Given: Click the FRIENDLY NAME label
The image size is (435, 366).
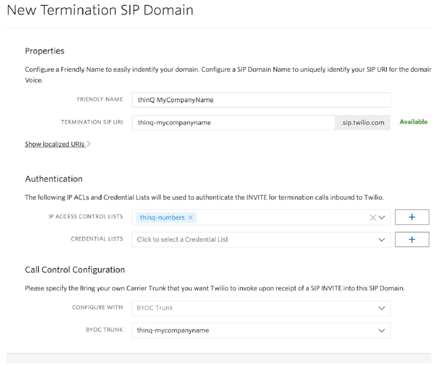Looking at the screenshot, I should pyautogui.click(x=100, y=99).
